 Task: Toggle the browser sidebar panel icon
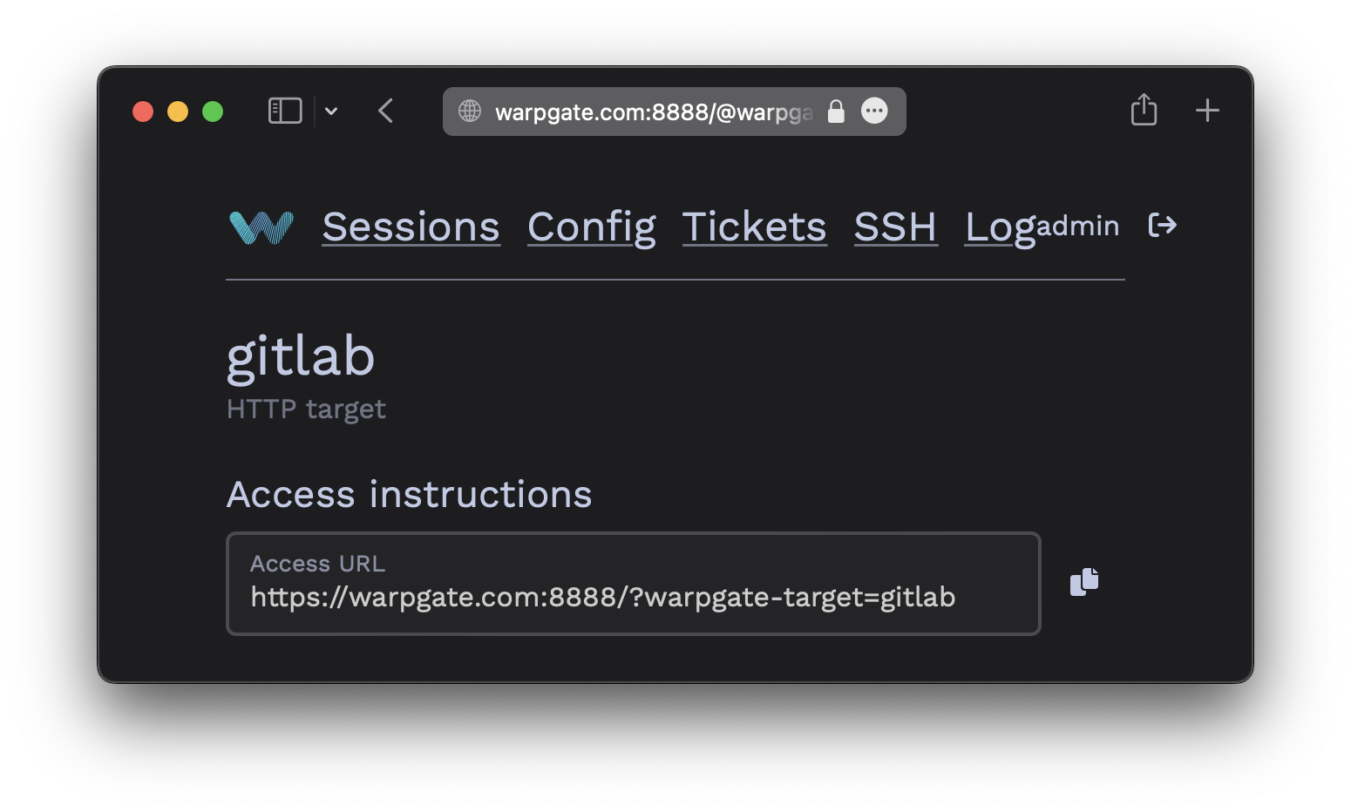click(285, 111)
